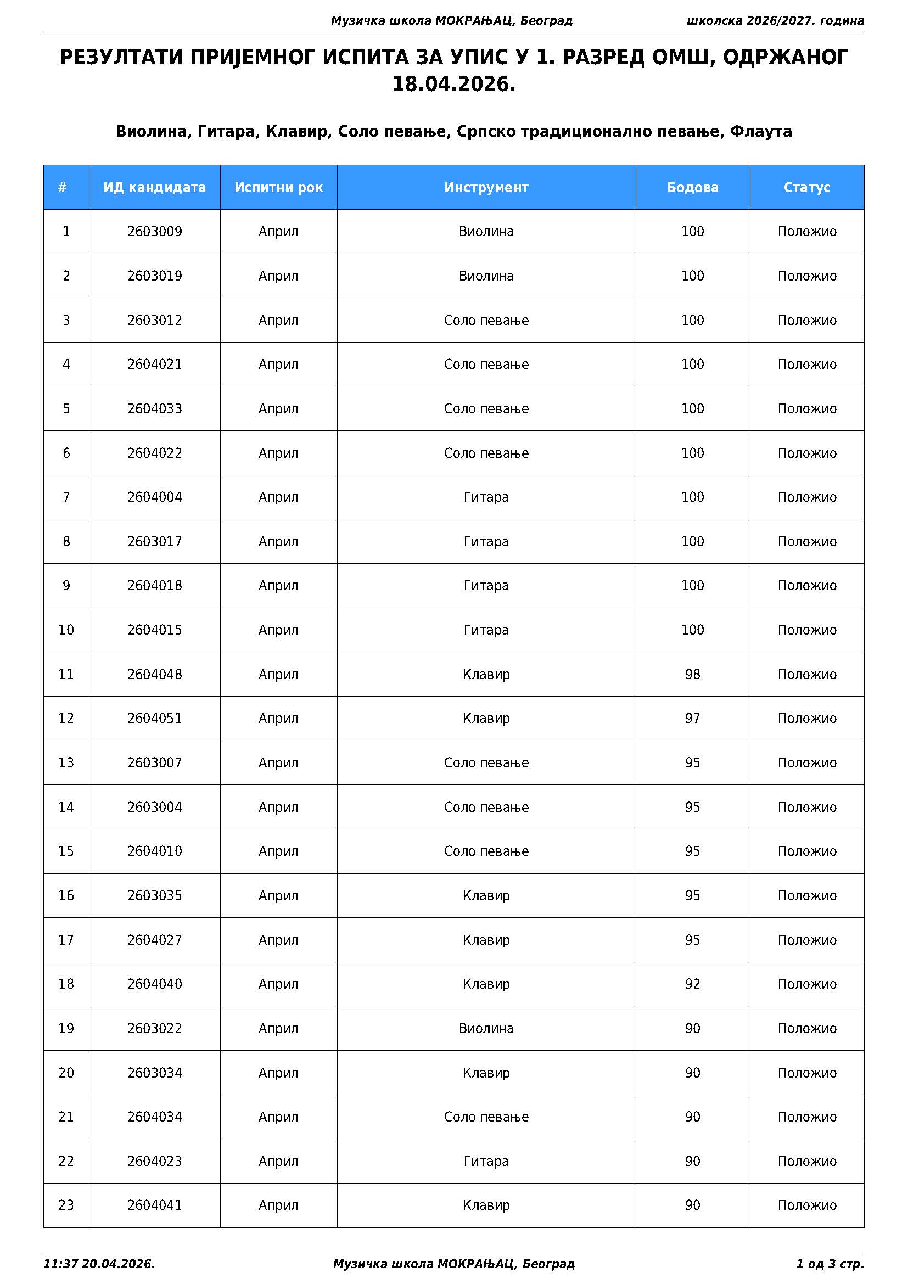The image size is (908, 1284).
Task: Click row number 10 cell
Action: 66,630
